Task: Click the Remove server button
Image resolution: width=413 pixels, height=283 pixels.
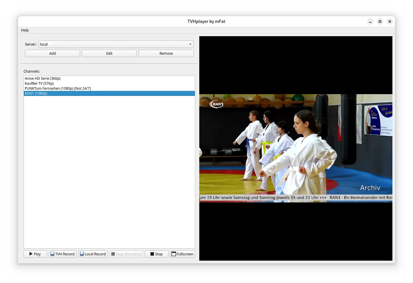Action: [166, 54]
